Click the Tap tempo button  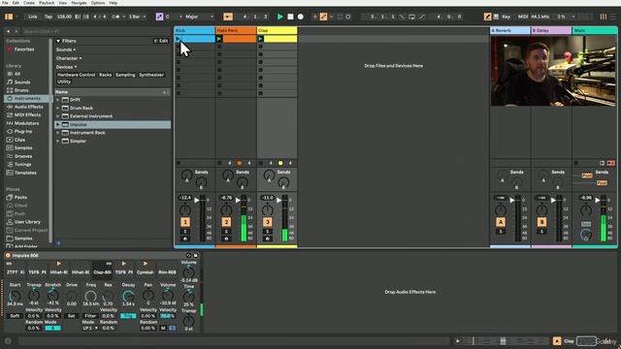coord(49,16)
